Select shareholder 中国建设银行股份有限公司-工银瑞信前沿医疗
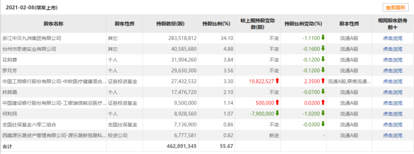The width and height of the screenshot is (414, 154). coord(54,103)
